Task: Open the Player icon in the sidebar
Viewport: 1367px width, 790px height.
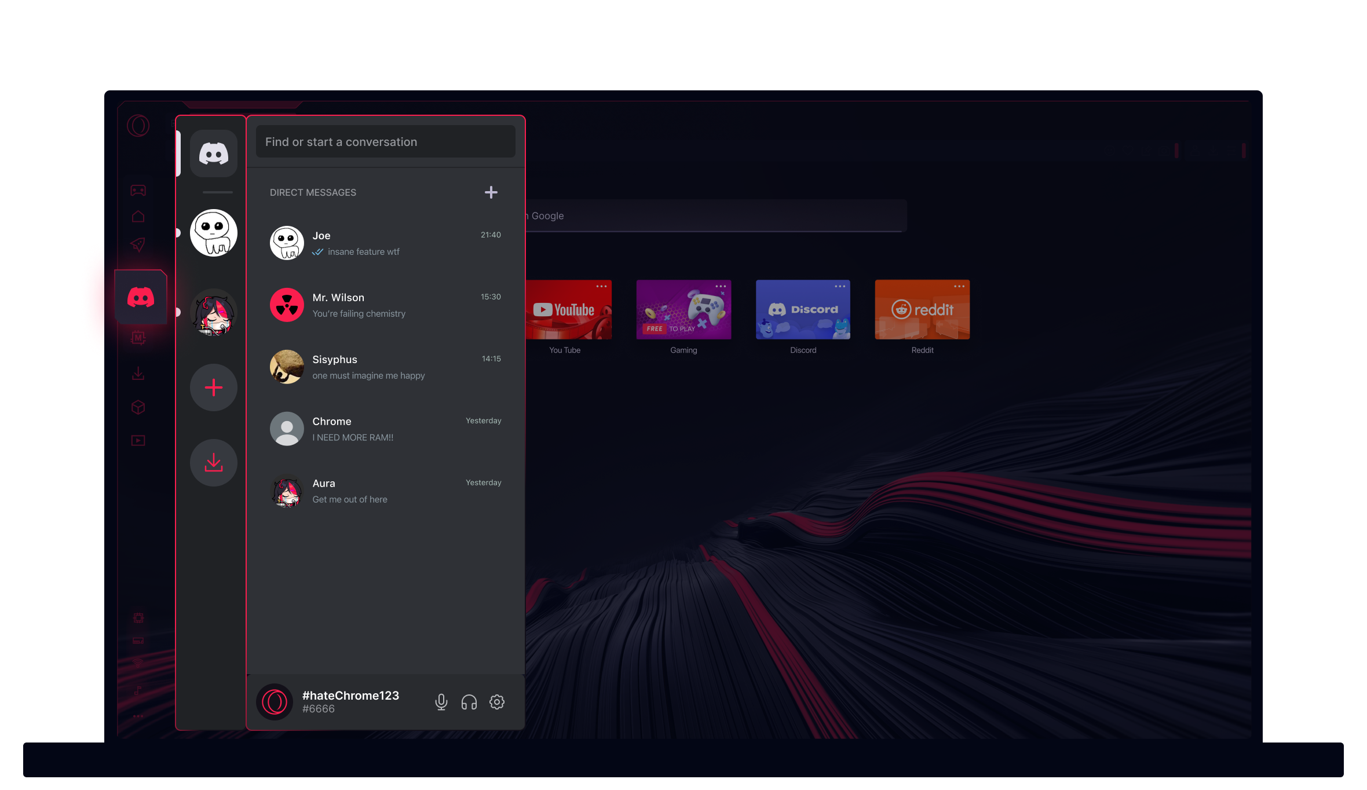Action: click(138, 441)
